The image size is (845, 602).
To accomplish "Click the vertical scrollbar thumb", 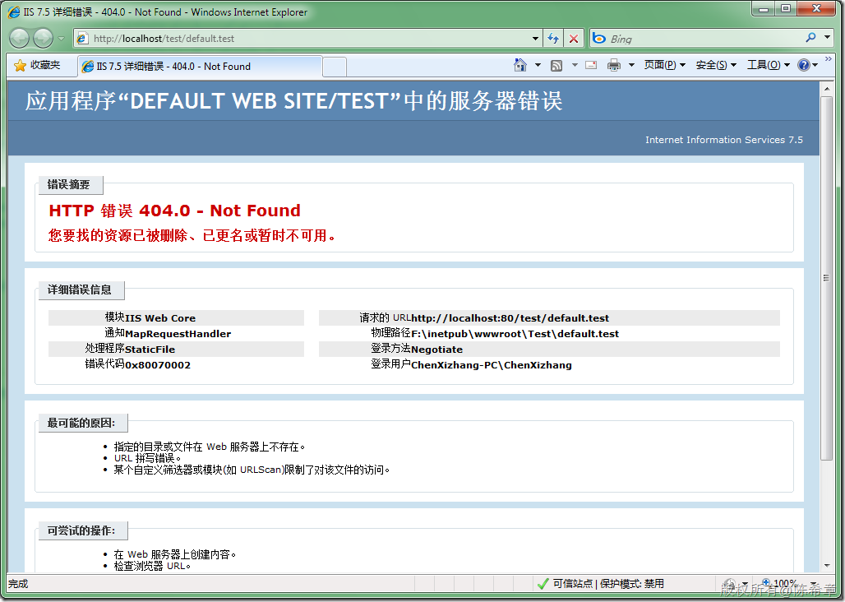I will coord(826,278).
